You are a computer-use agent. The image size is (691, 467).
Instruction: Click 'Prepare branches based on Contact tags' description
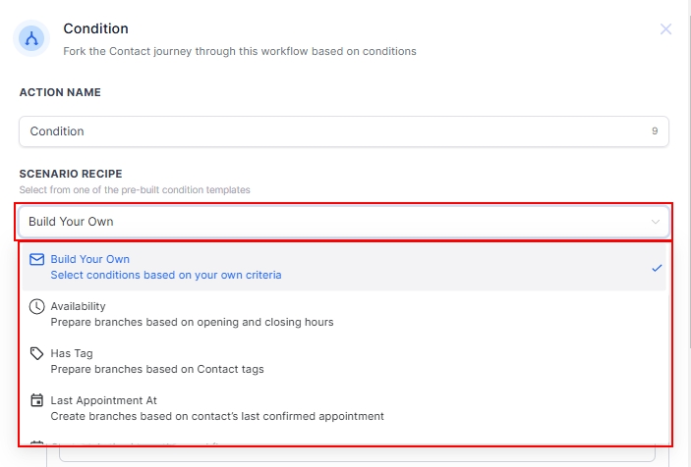pos(157,370)
